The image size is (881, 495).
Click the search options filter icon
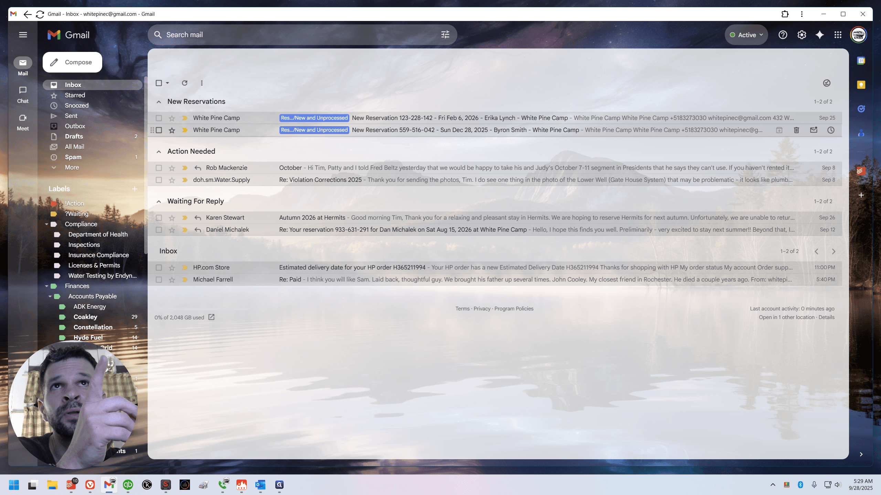[x=445, y=35]
